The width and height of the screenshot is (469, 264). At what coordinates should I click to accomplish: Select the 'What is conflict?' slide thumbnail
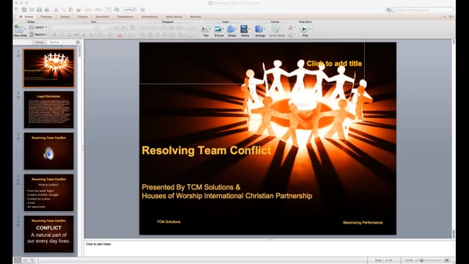(49, 193)
